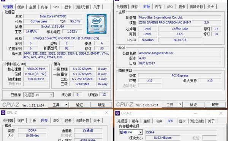Open 工具 dropdown arrow in processor window

point(66,105)
